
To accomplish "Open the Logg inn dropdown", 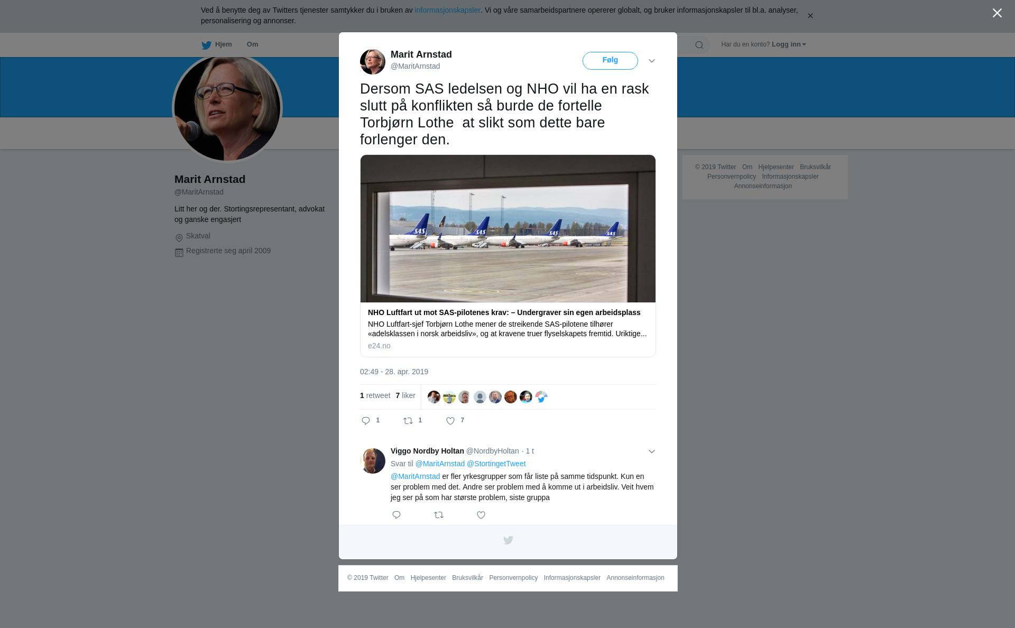I will pos(789,44).
